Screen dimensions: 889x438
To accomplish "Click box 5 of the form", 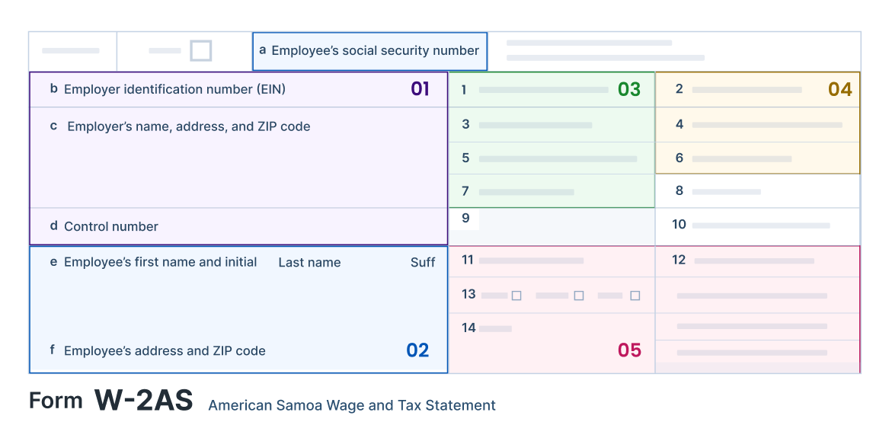I will pos(552,158).
